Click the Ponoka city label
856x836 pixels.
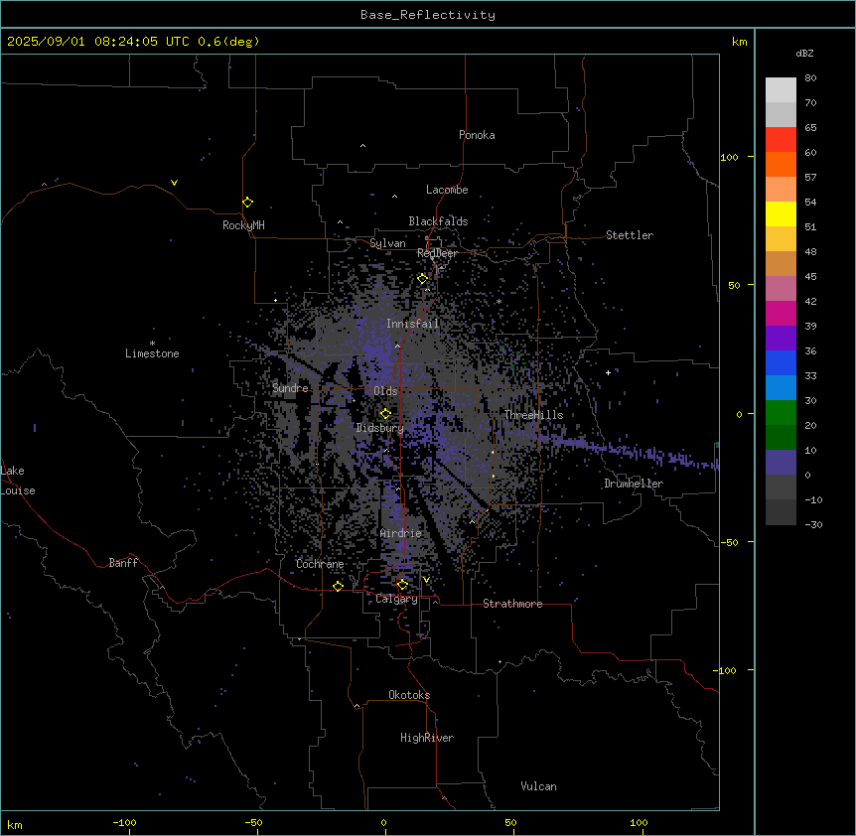tap(477, 135)
